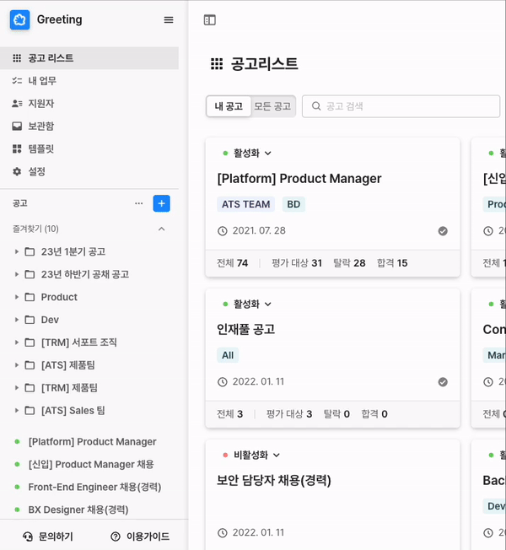Open the 인재풀 공고 card title

[246, 330]
